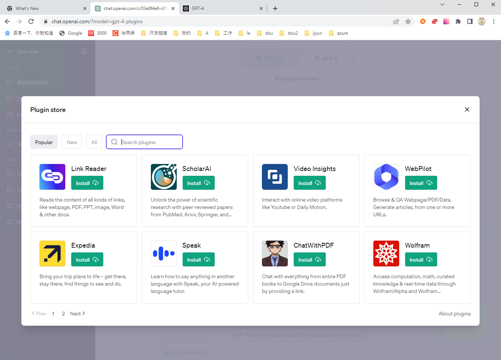Open the dou2 bookmark folder
The height and width of the screenshot is (360, 501).
(288, 33)
